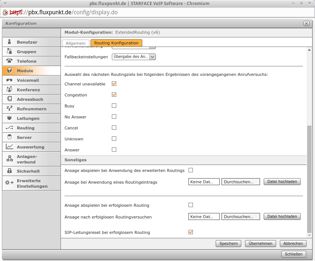
Task: Open the Fallbackeinstellungen dropdown
Action: (x=133, y=57)
